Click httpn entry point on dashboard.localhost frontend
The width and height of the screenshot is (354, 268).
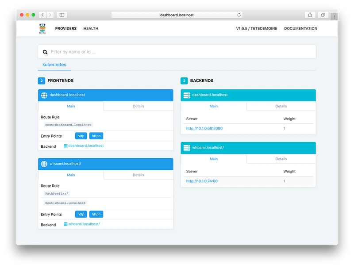96,136
